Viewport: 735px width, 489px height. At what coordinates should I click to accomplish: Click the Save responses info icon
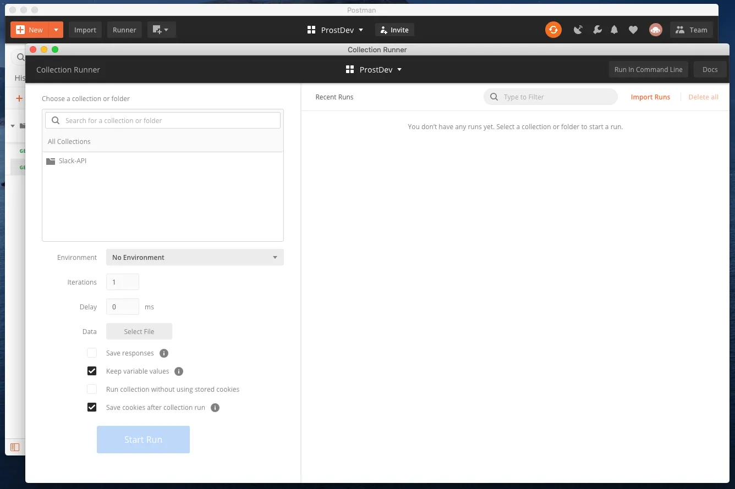pyautogui.click(x=164, y=353)
